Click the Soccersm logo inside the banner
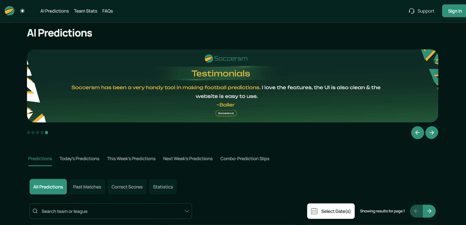Image resolution: width=466 pixels, height=225 pixels. 226,59
